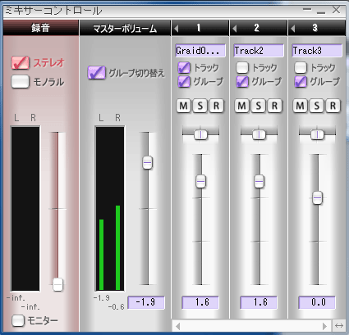349x335 pixels.
Task: Click the マスターボリューム section header
Action: point(125,28)
